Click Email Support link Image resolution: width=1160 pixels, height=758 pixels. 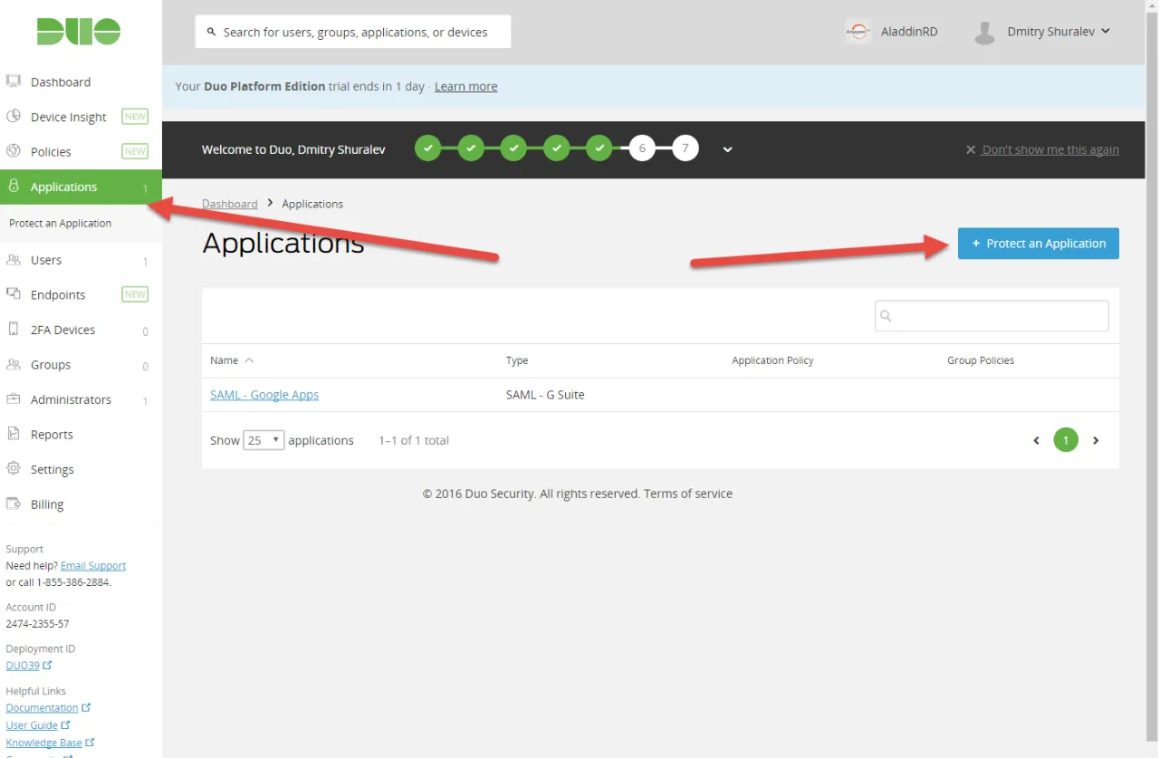93,566
